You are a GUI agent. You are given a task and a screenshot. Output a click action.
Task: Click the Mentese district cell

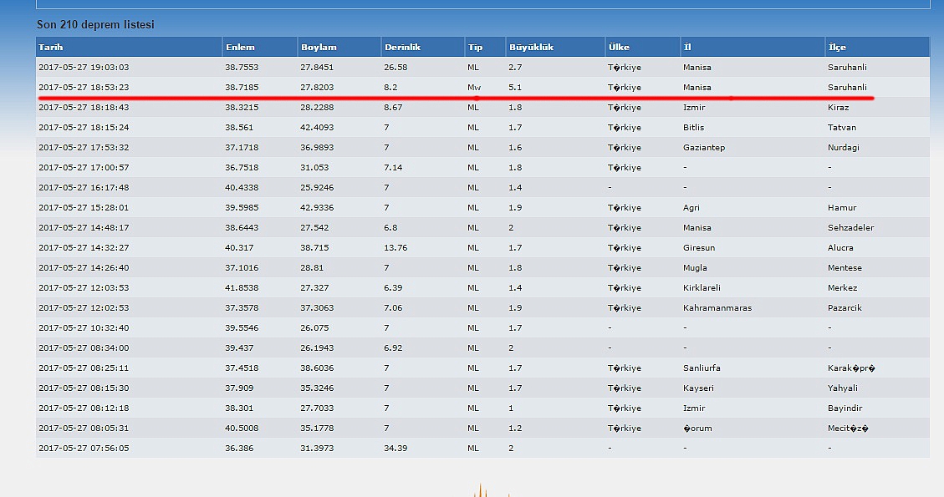tap(844, 268)
